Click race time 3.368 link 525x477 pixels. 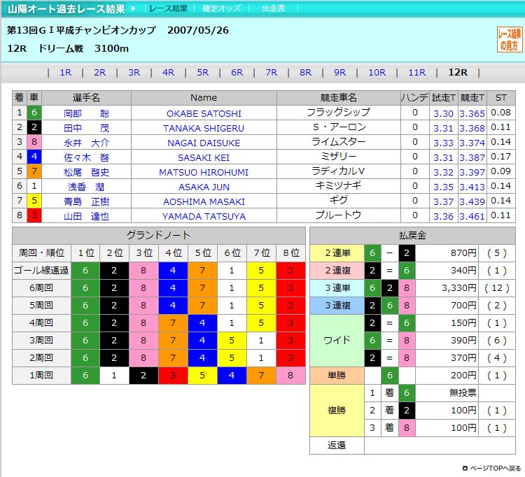point(472,129)
